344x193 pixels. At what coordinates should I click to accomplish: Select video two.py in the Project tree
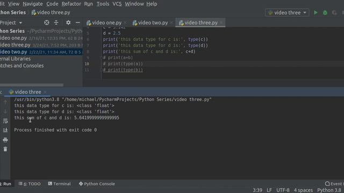tap(41, 52)
